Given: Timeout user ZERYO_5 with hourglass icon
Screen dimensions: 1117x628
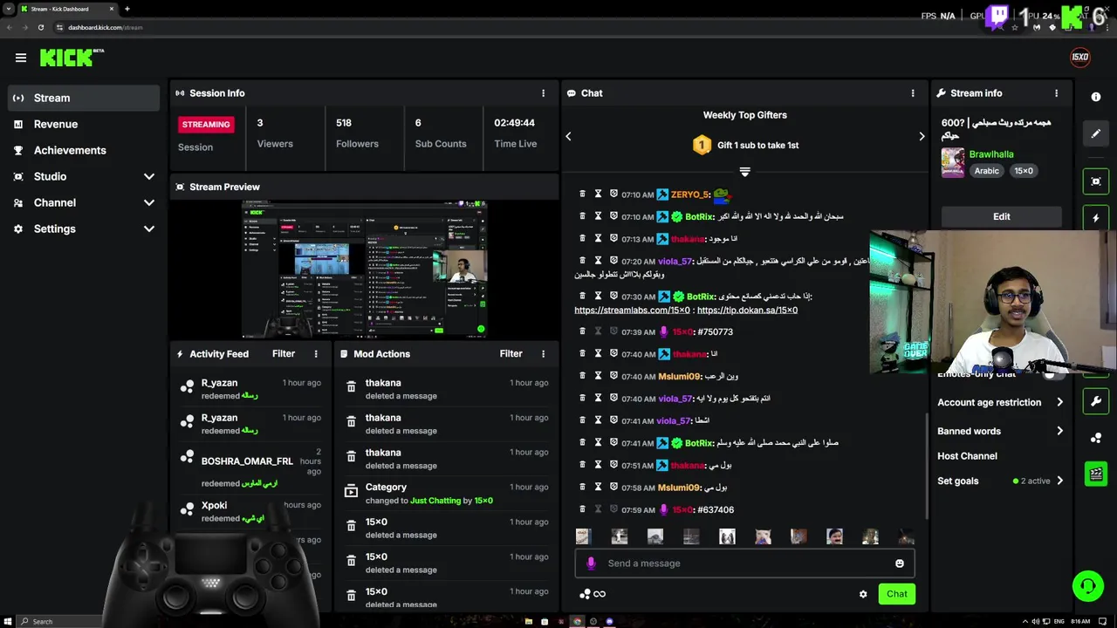Looking at the screenshot, I should [x=598, y=194].
